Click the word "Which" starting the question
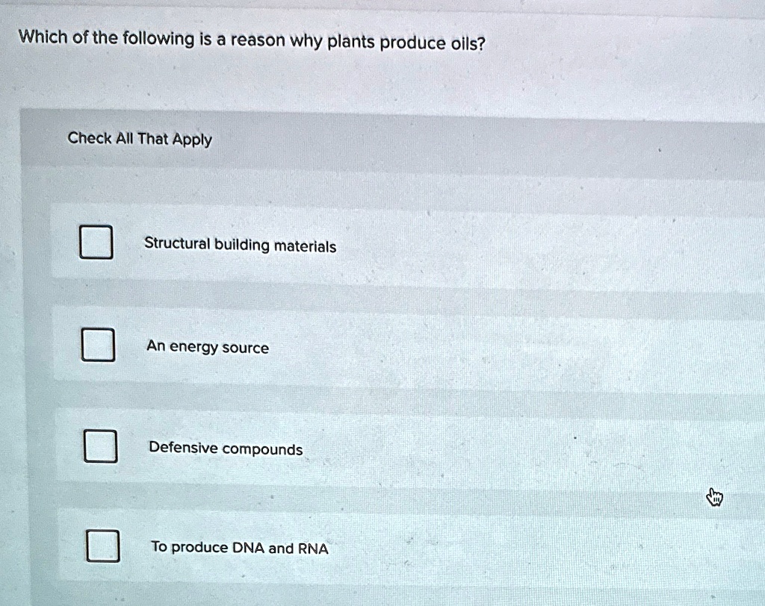765x606 pixels. [43, 37]
